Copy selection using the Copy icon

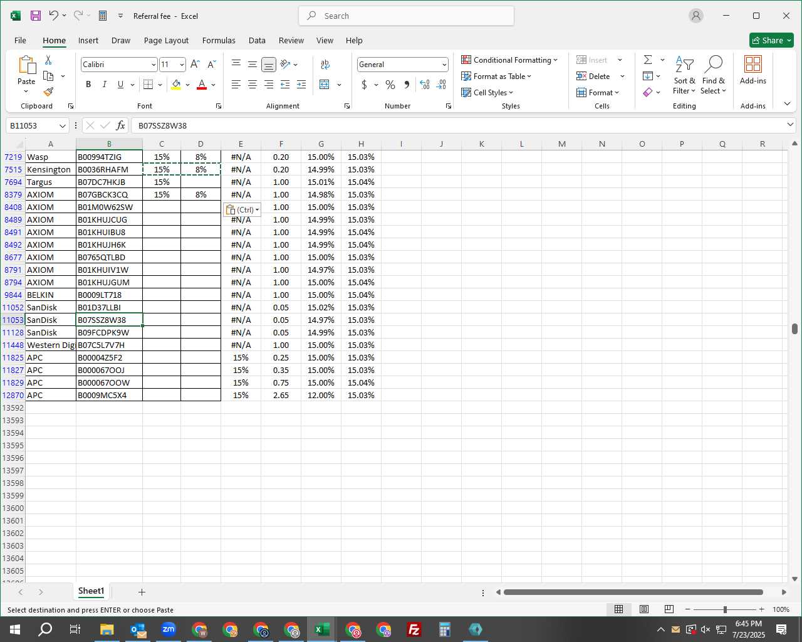[x=48, y=76]
